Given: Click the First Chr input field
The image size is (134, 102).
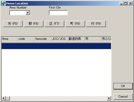Looking at the screenshot, I should [58, 13].
